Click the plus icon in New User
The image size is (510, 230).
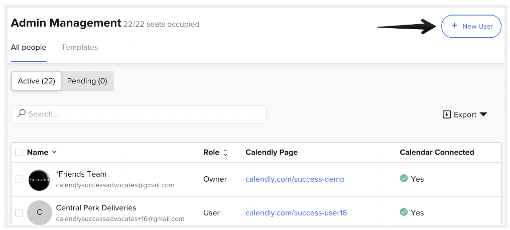pos(454,26)
